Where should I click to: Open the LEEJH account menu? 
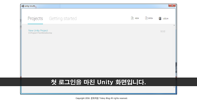(x=166, y=18)
